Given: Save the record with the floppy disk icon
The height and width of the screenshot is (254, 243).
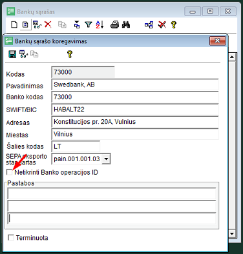Looking at the screenshot, I should (12, 54).
